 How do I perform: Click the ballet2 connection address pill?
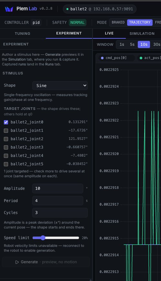(x=100, y=9)
